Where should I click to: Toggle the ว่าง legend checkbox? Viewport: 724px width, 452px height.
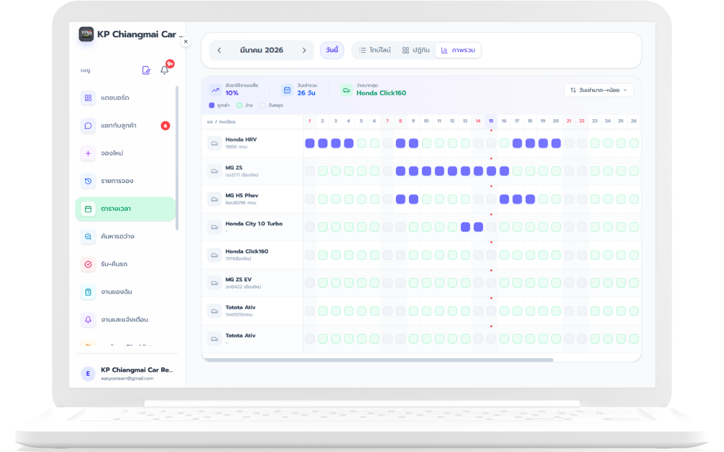point(239,105)
